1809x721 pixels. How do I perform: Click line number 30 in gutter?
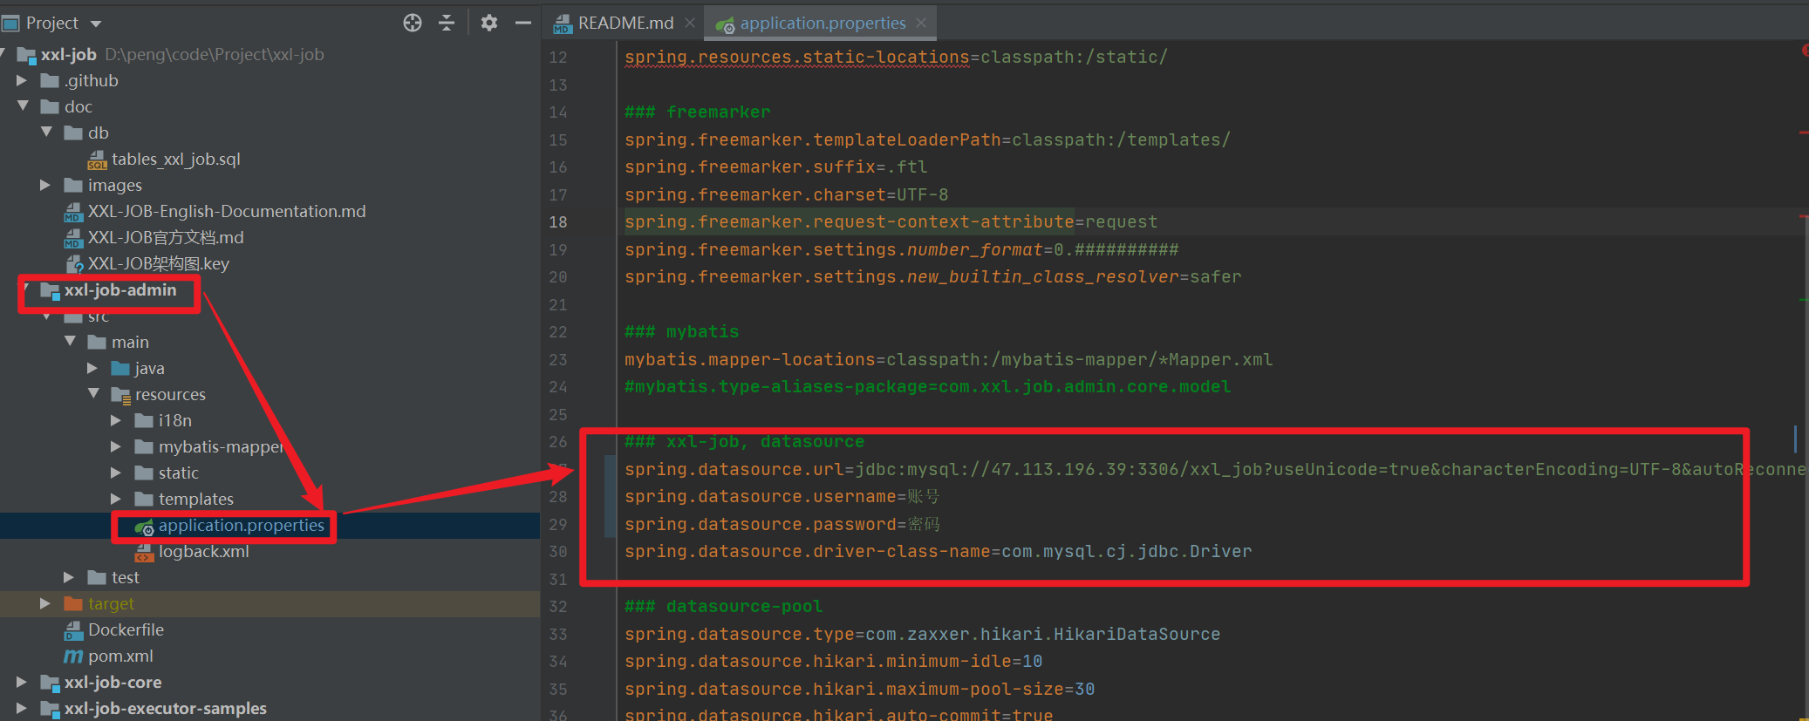tap(558, 552)
